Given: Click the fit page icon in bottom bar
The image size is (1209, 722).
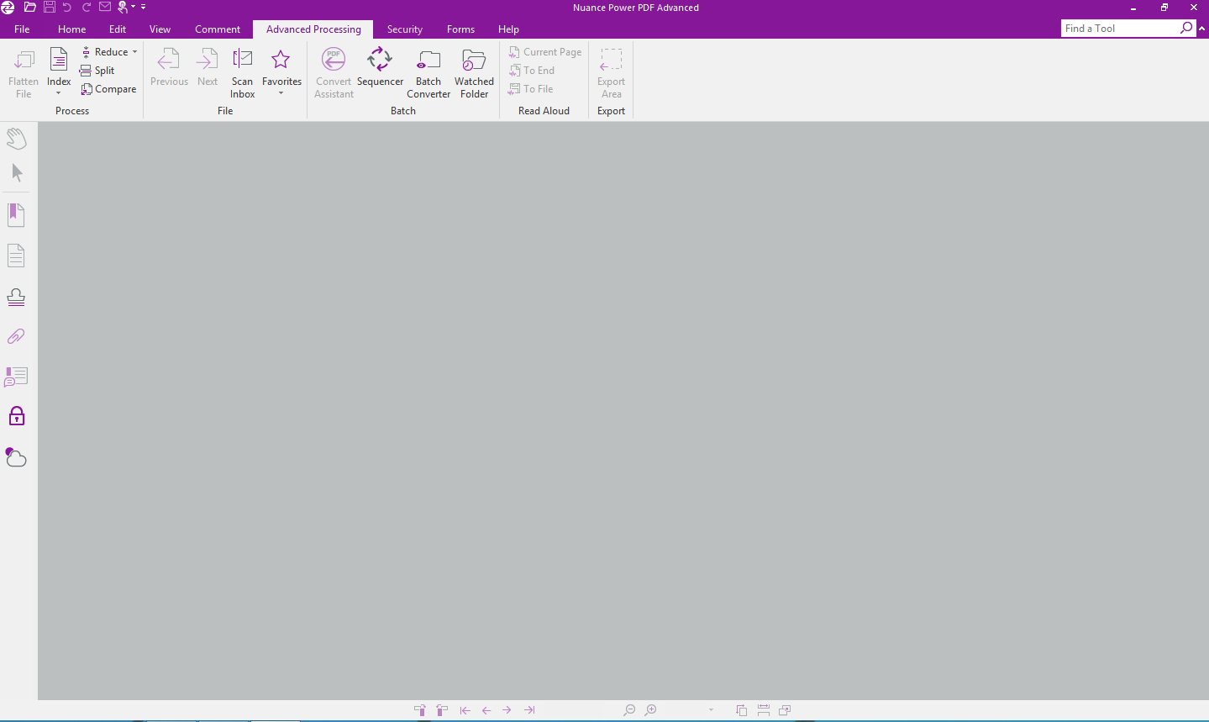Looking at the screenshot, I should tap(741, 710).
